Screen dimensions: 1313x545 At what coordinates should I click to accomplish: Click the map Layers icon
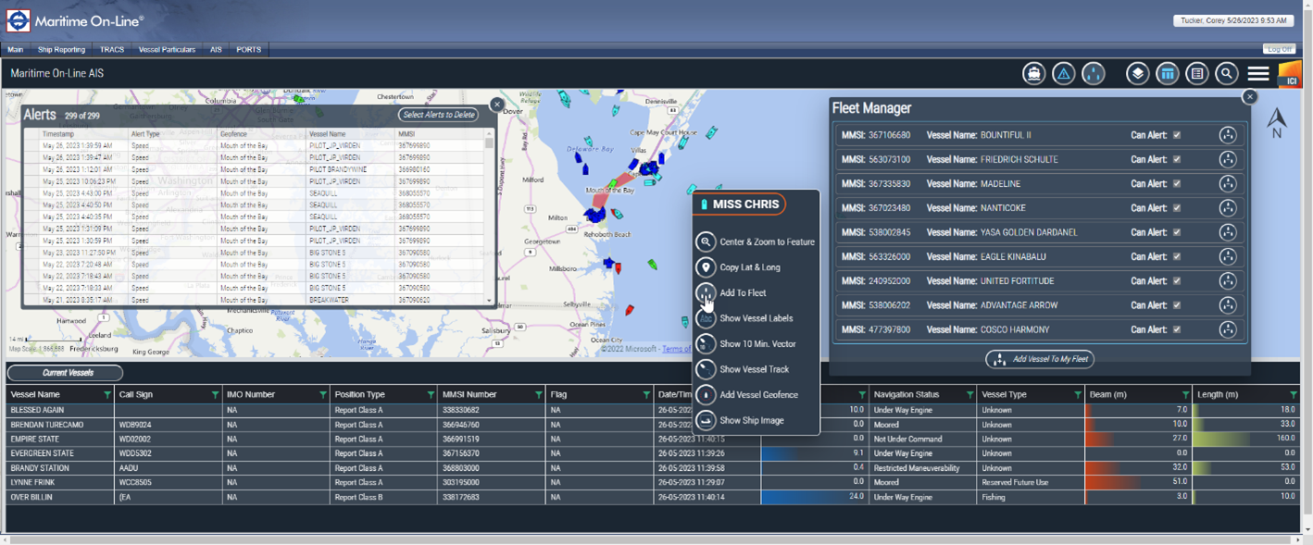pyautogui.click(x=1137, y=73)
